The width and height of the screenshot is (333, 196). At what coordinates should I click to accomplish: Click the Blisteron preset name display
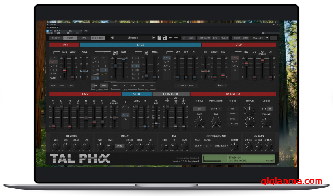click(x=133, y=38)
